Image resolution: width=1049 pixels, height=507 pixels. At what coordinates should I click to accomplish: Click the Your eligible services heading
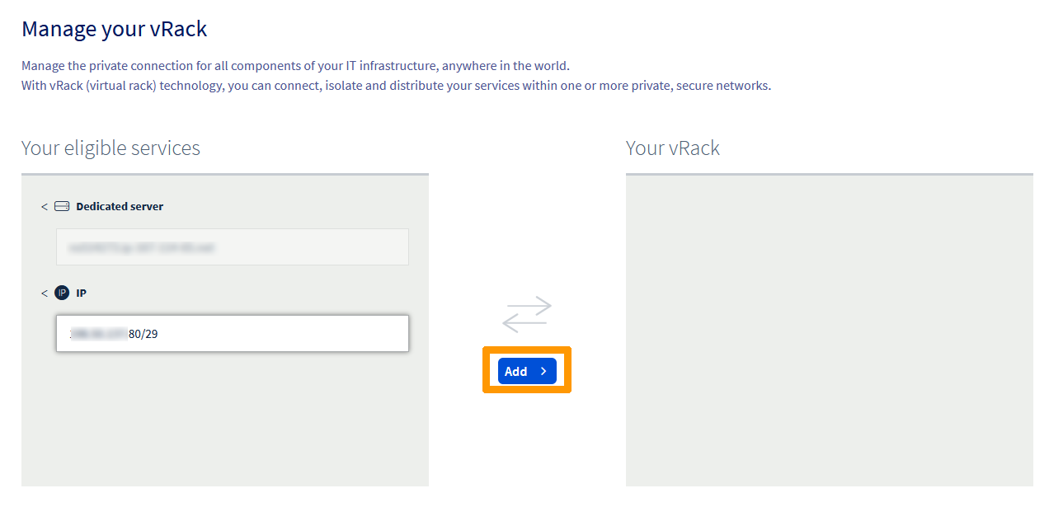click(x=111, y=148)
